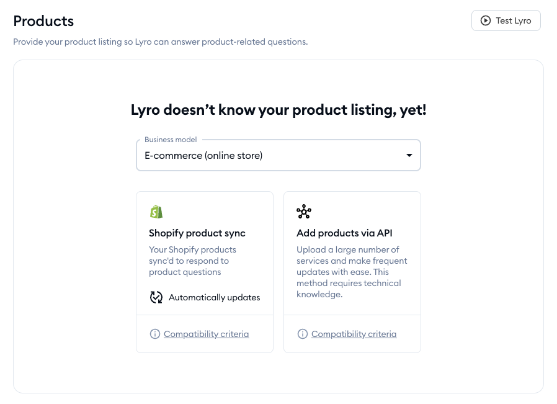Click the product listing subtitle text
This screenshot has width=557, height=404.
click(161, 42)
